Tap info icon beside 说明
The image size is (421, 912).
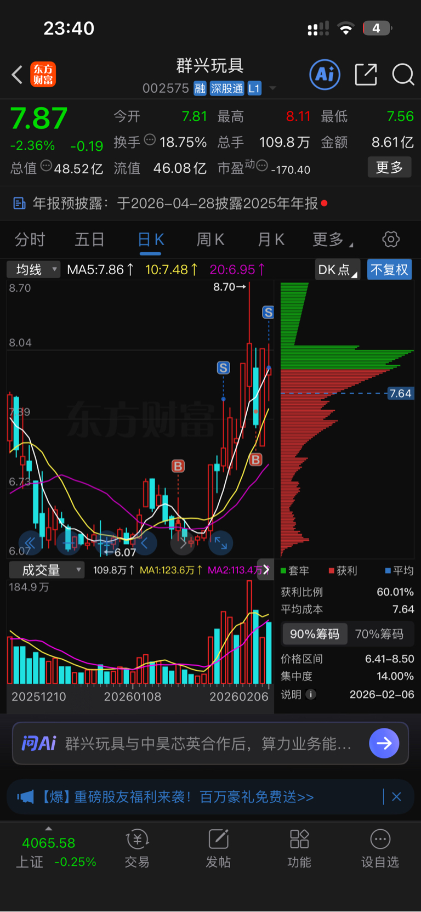(311, 694)
